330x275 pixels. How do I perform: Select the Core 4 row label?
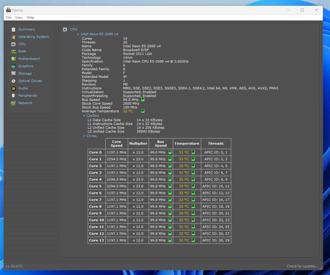tap(95, 179)
